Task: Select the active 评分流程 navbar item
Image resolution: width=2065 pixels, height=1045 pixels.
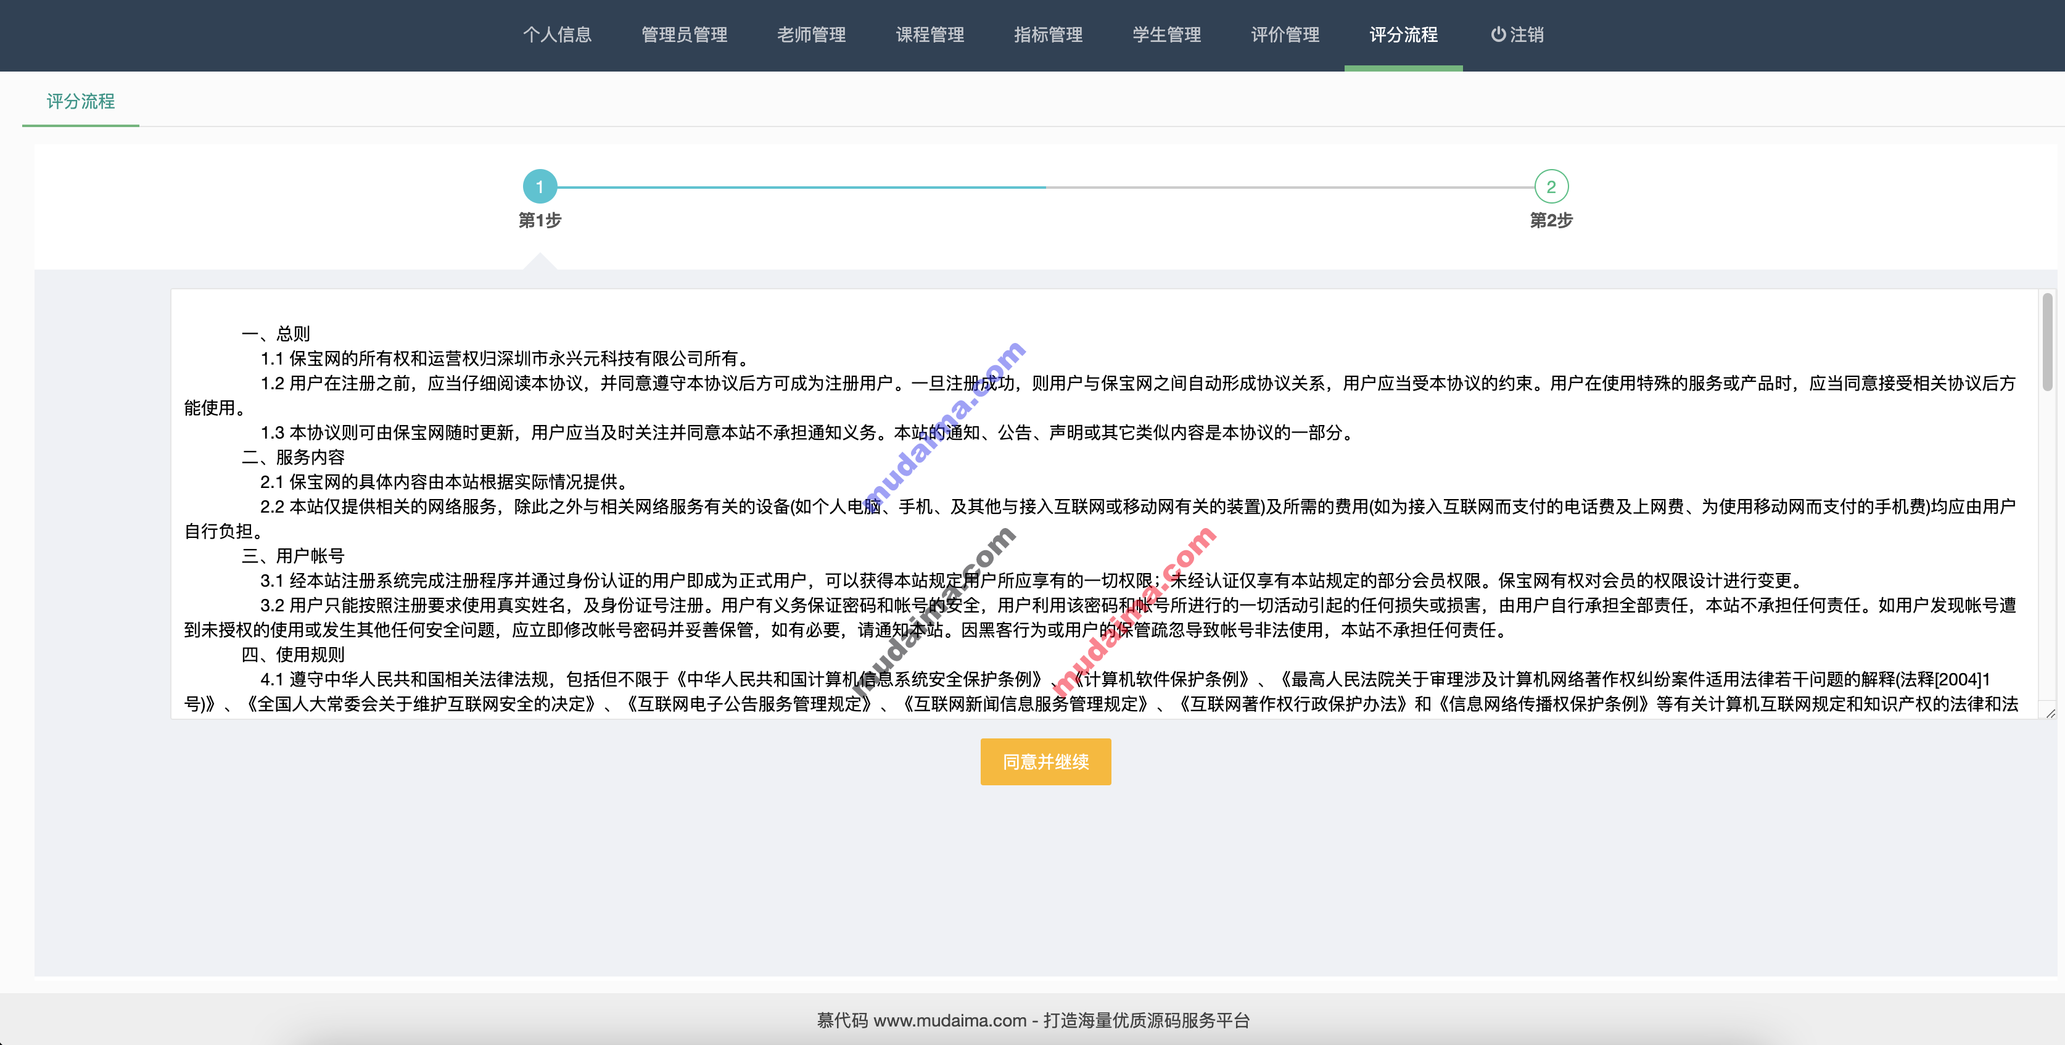Action: pyautogui.click(x=1404, y=35)
